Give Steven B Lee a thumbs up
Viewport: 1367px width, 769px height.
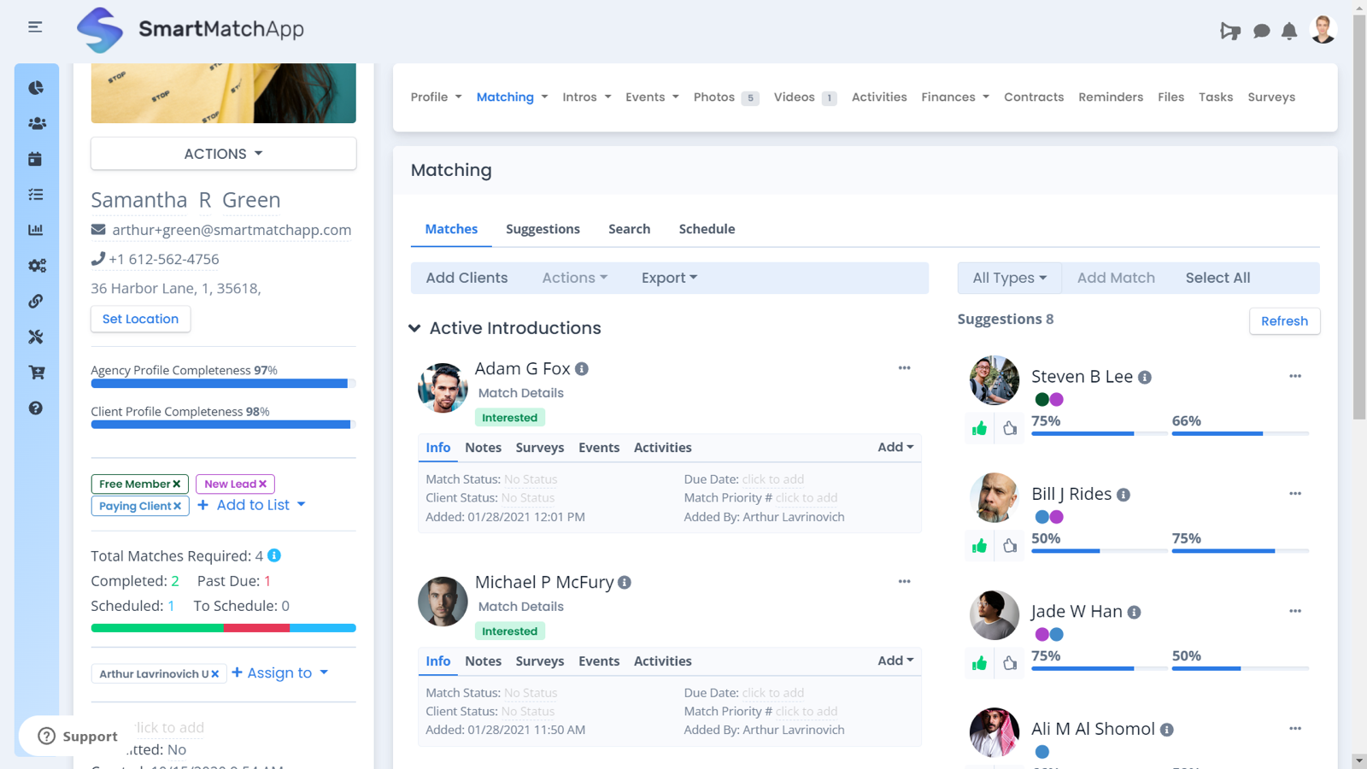coord(979,428)
